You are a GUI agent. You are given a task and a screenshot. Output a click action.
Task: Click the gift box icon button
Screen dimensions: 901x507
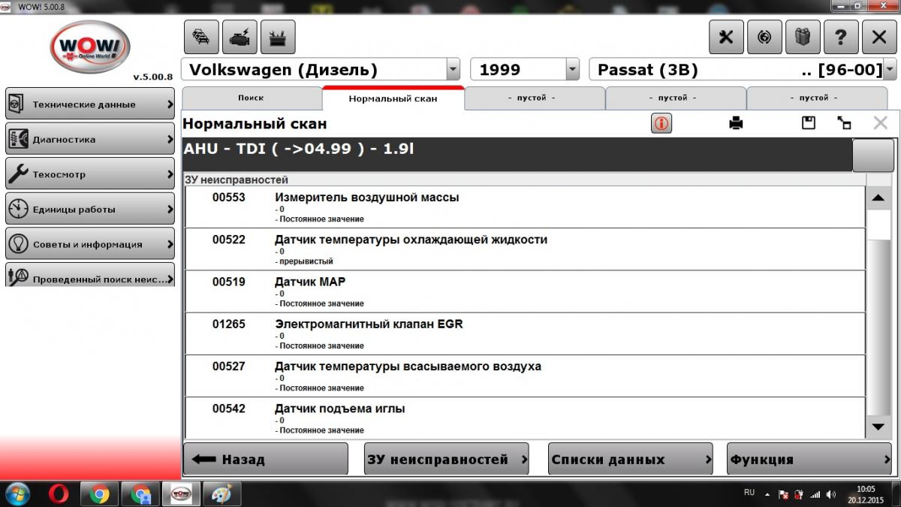[x=803, y=37]
